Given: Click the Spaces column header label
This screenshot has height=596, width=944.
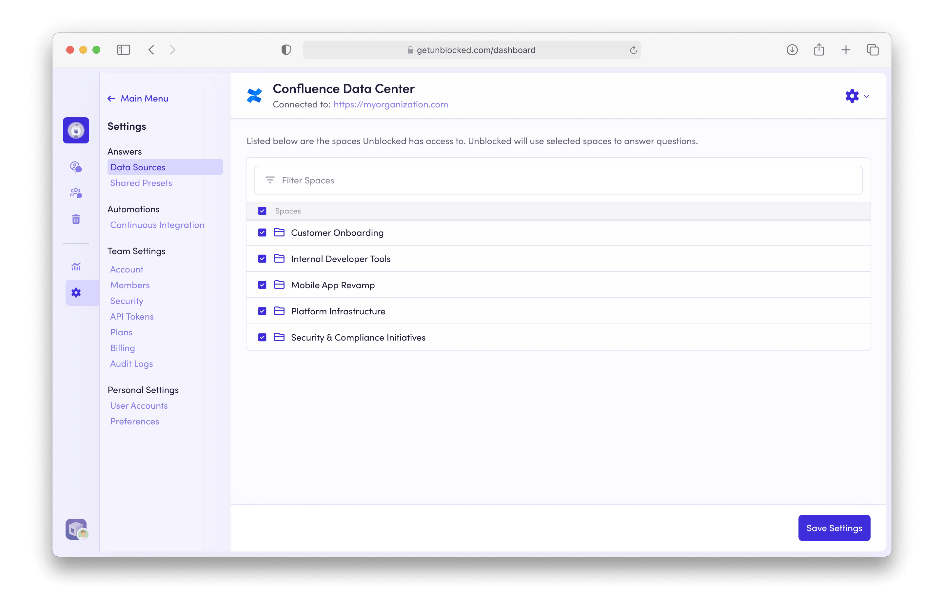Looking at the screenshot, I should [x=288, y=211].
